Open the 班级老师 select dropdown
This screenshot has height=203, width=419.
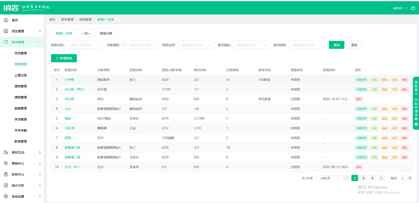pyautogui.click(x=196, y=45)
